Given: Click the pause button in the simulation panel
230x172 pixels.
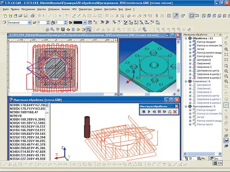Looking at the screenshot, I should (159, 111).
